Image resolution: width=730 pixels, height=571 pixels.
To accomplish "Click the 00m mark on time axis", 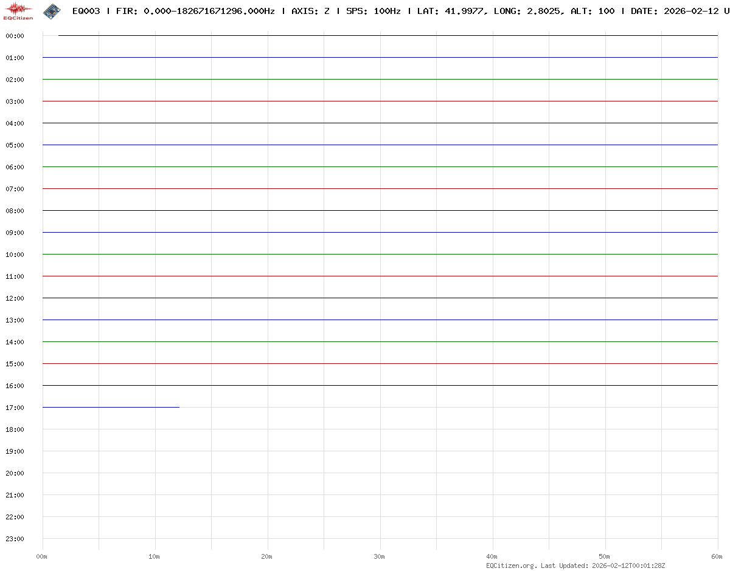I will (x=42, y=556).
